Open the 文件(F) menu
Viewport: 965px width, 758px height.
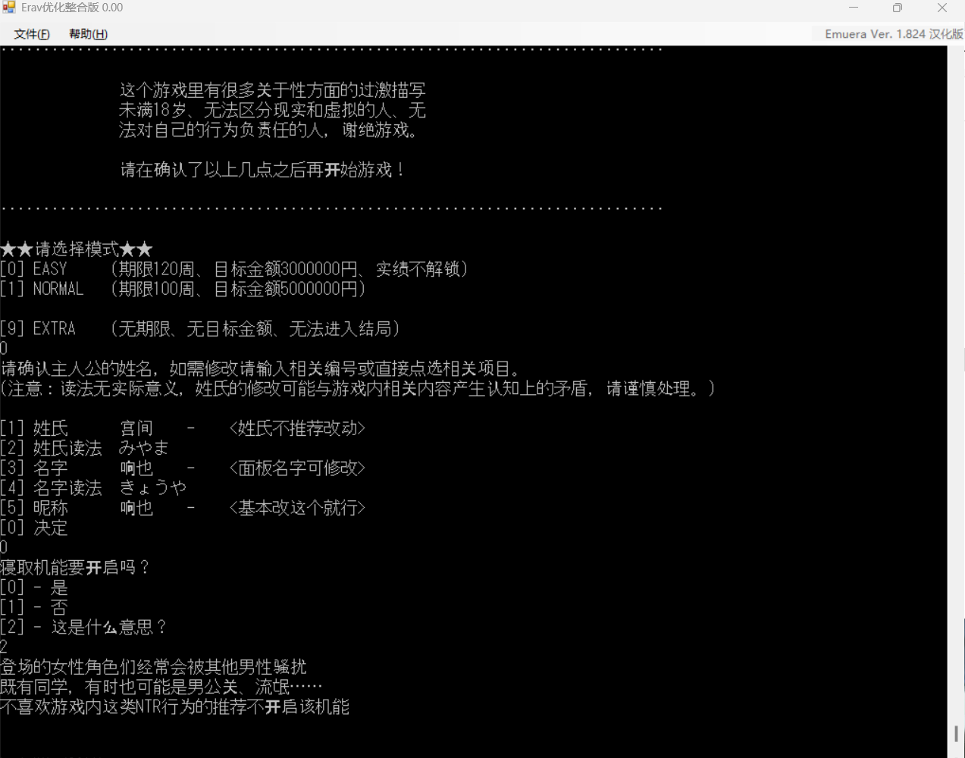tap(32, 34)
